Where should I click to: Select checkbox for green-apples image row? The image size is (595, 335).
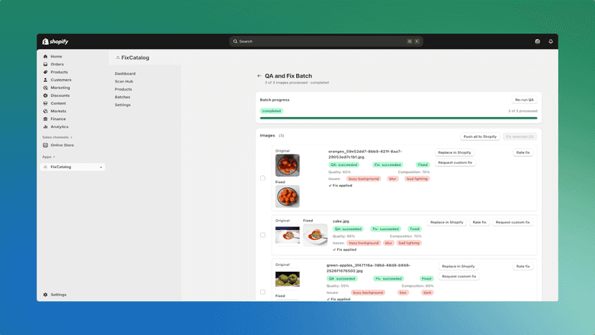[262, 292]
